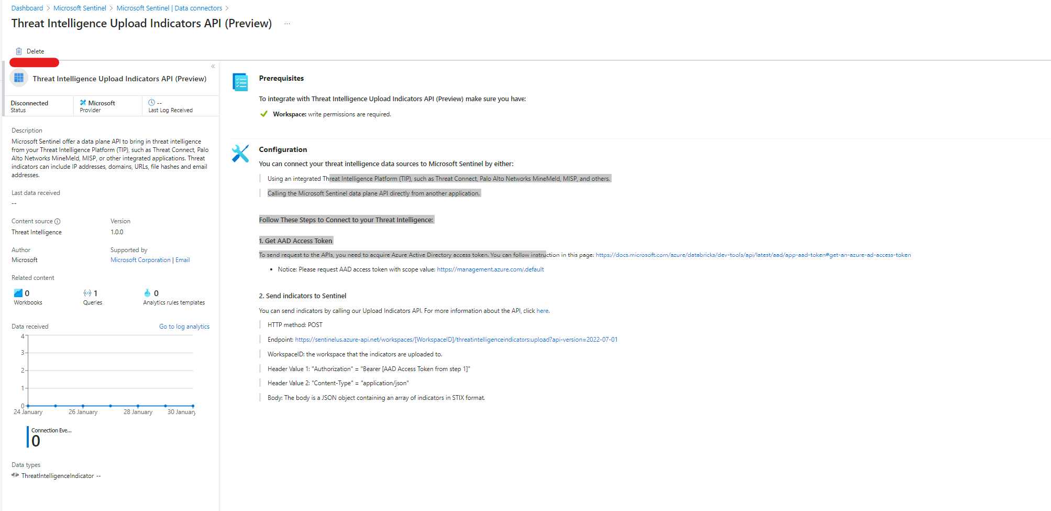Open the Microsoft Sentinel breadcrumb
The width and height of the screenshot is (1051, 511).
click(x=80, y=8)
